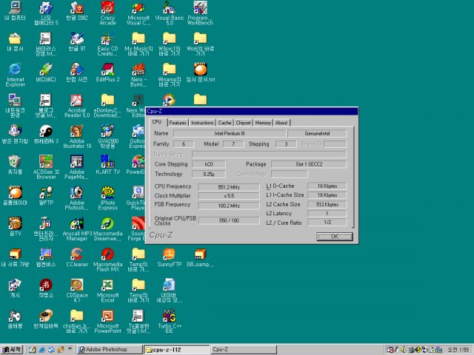Click the Internet Explorer quick launch icon
The image size is (474, 355).
click(41, 350)
